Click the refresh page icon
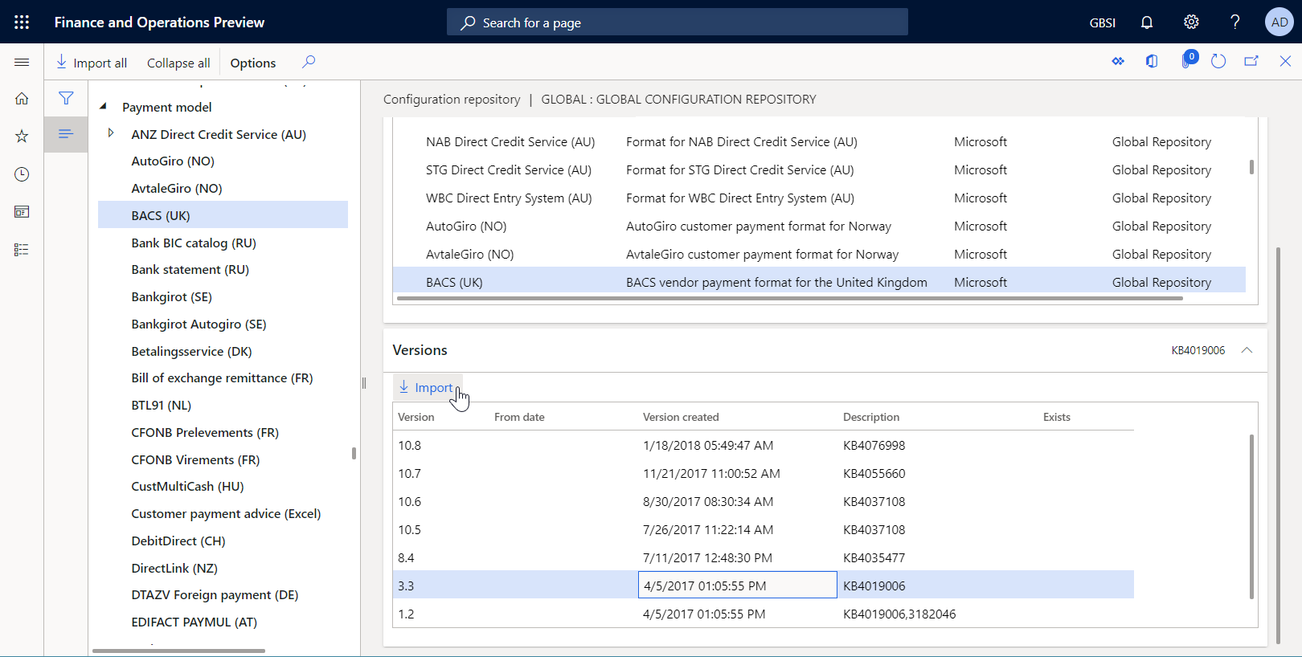The image size is (1302, 657). coord(1218,62)
